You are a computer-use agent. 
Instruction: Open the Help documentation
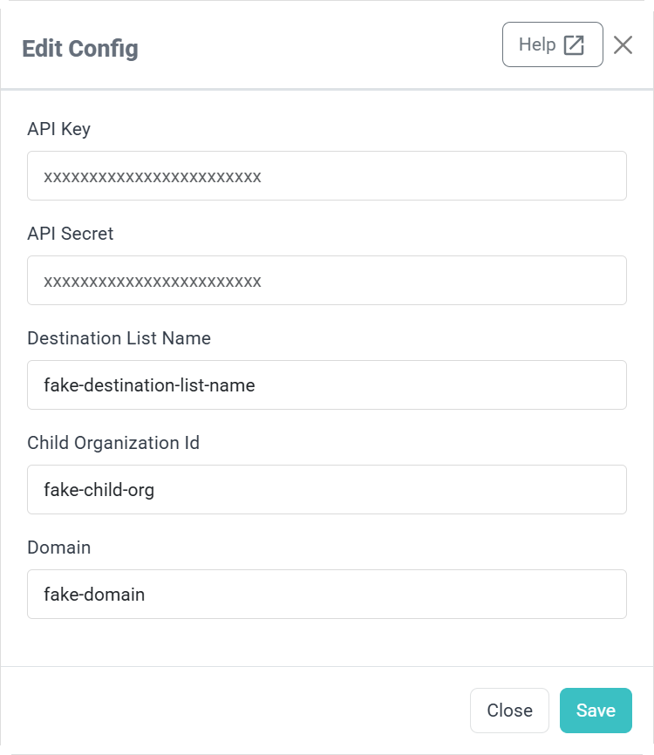(x=552, y=44)
